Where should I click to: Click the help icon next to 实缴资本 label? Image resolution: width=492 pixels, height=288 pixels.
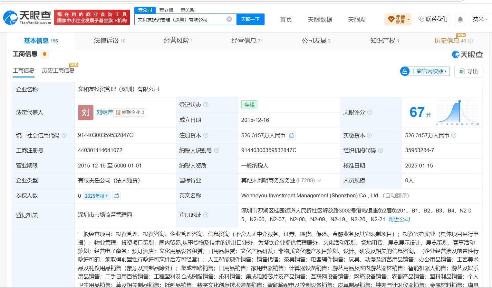point(369,135)
